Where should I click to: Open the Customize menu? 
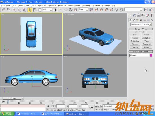click(96, 6)
